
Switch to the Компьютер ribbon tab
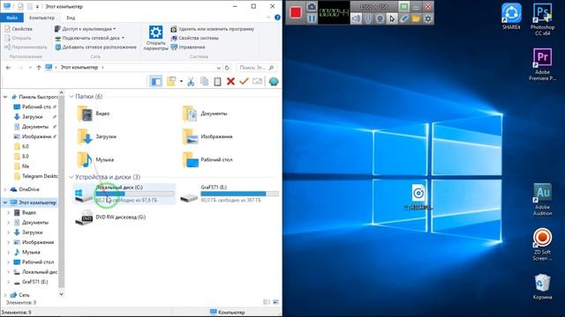click(41, 18)
